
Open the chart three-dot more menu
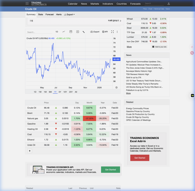pos(117,32)
